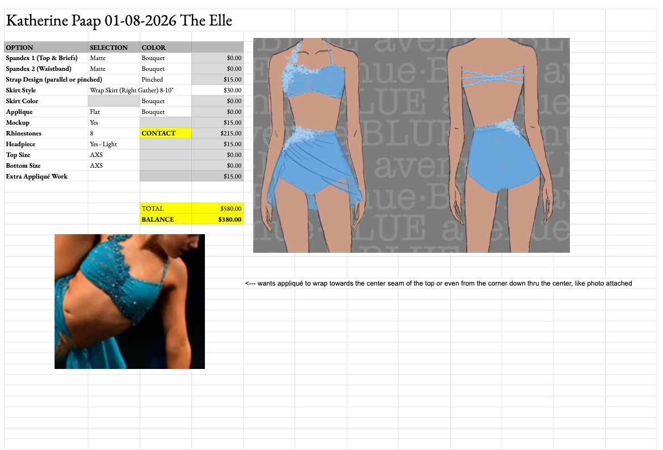Select the title cell Katherine Paap 01-08-2026 The Elle
The height and width of the screenshot is (450, 663).
(x=119, y=20)
